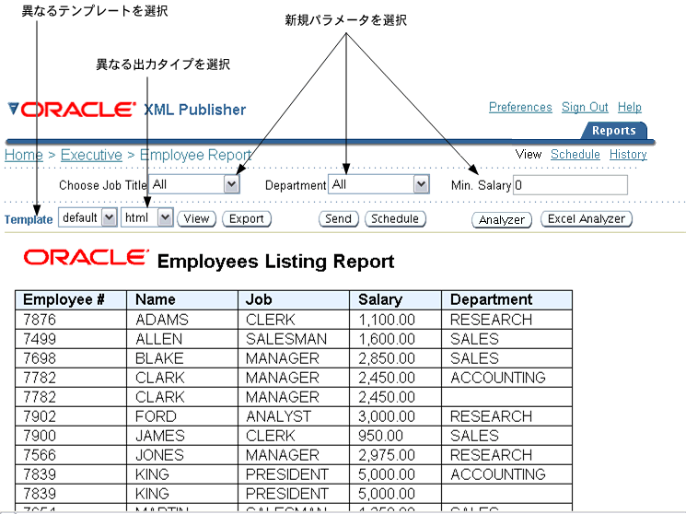The height and width of the screenshot is (514, 686).
Task: Click the Department column header
Action: (x=507, y=300)
